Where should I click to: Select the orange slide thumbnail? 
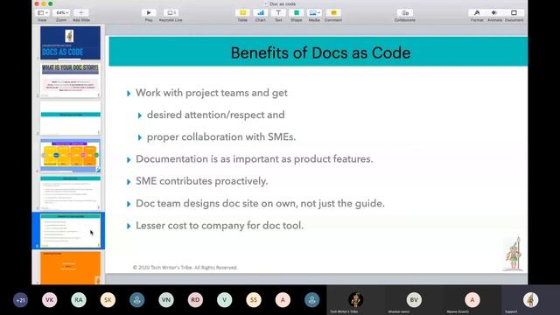point(70,268)
